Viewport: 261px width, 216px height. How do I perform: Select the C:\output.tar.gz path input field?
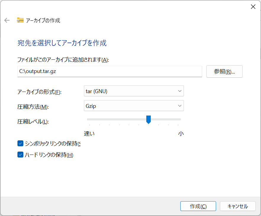tap(109, 72)
